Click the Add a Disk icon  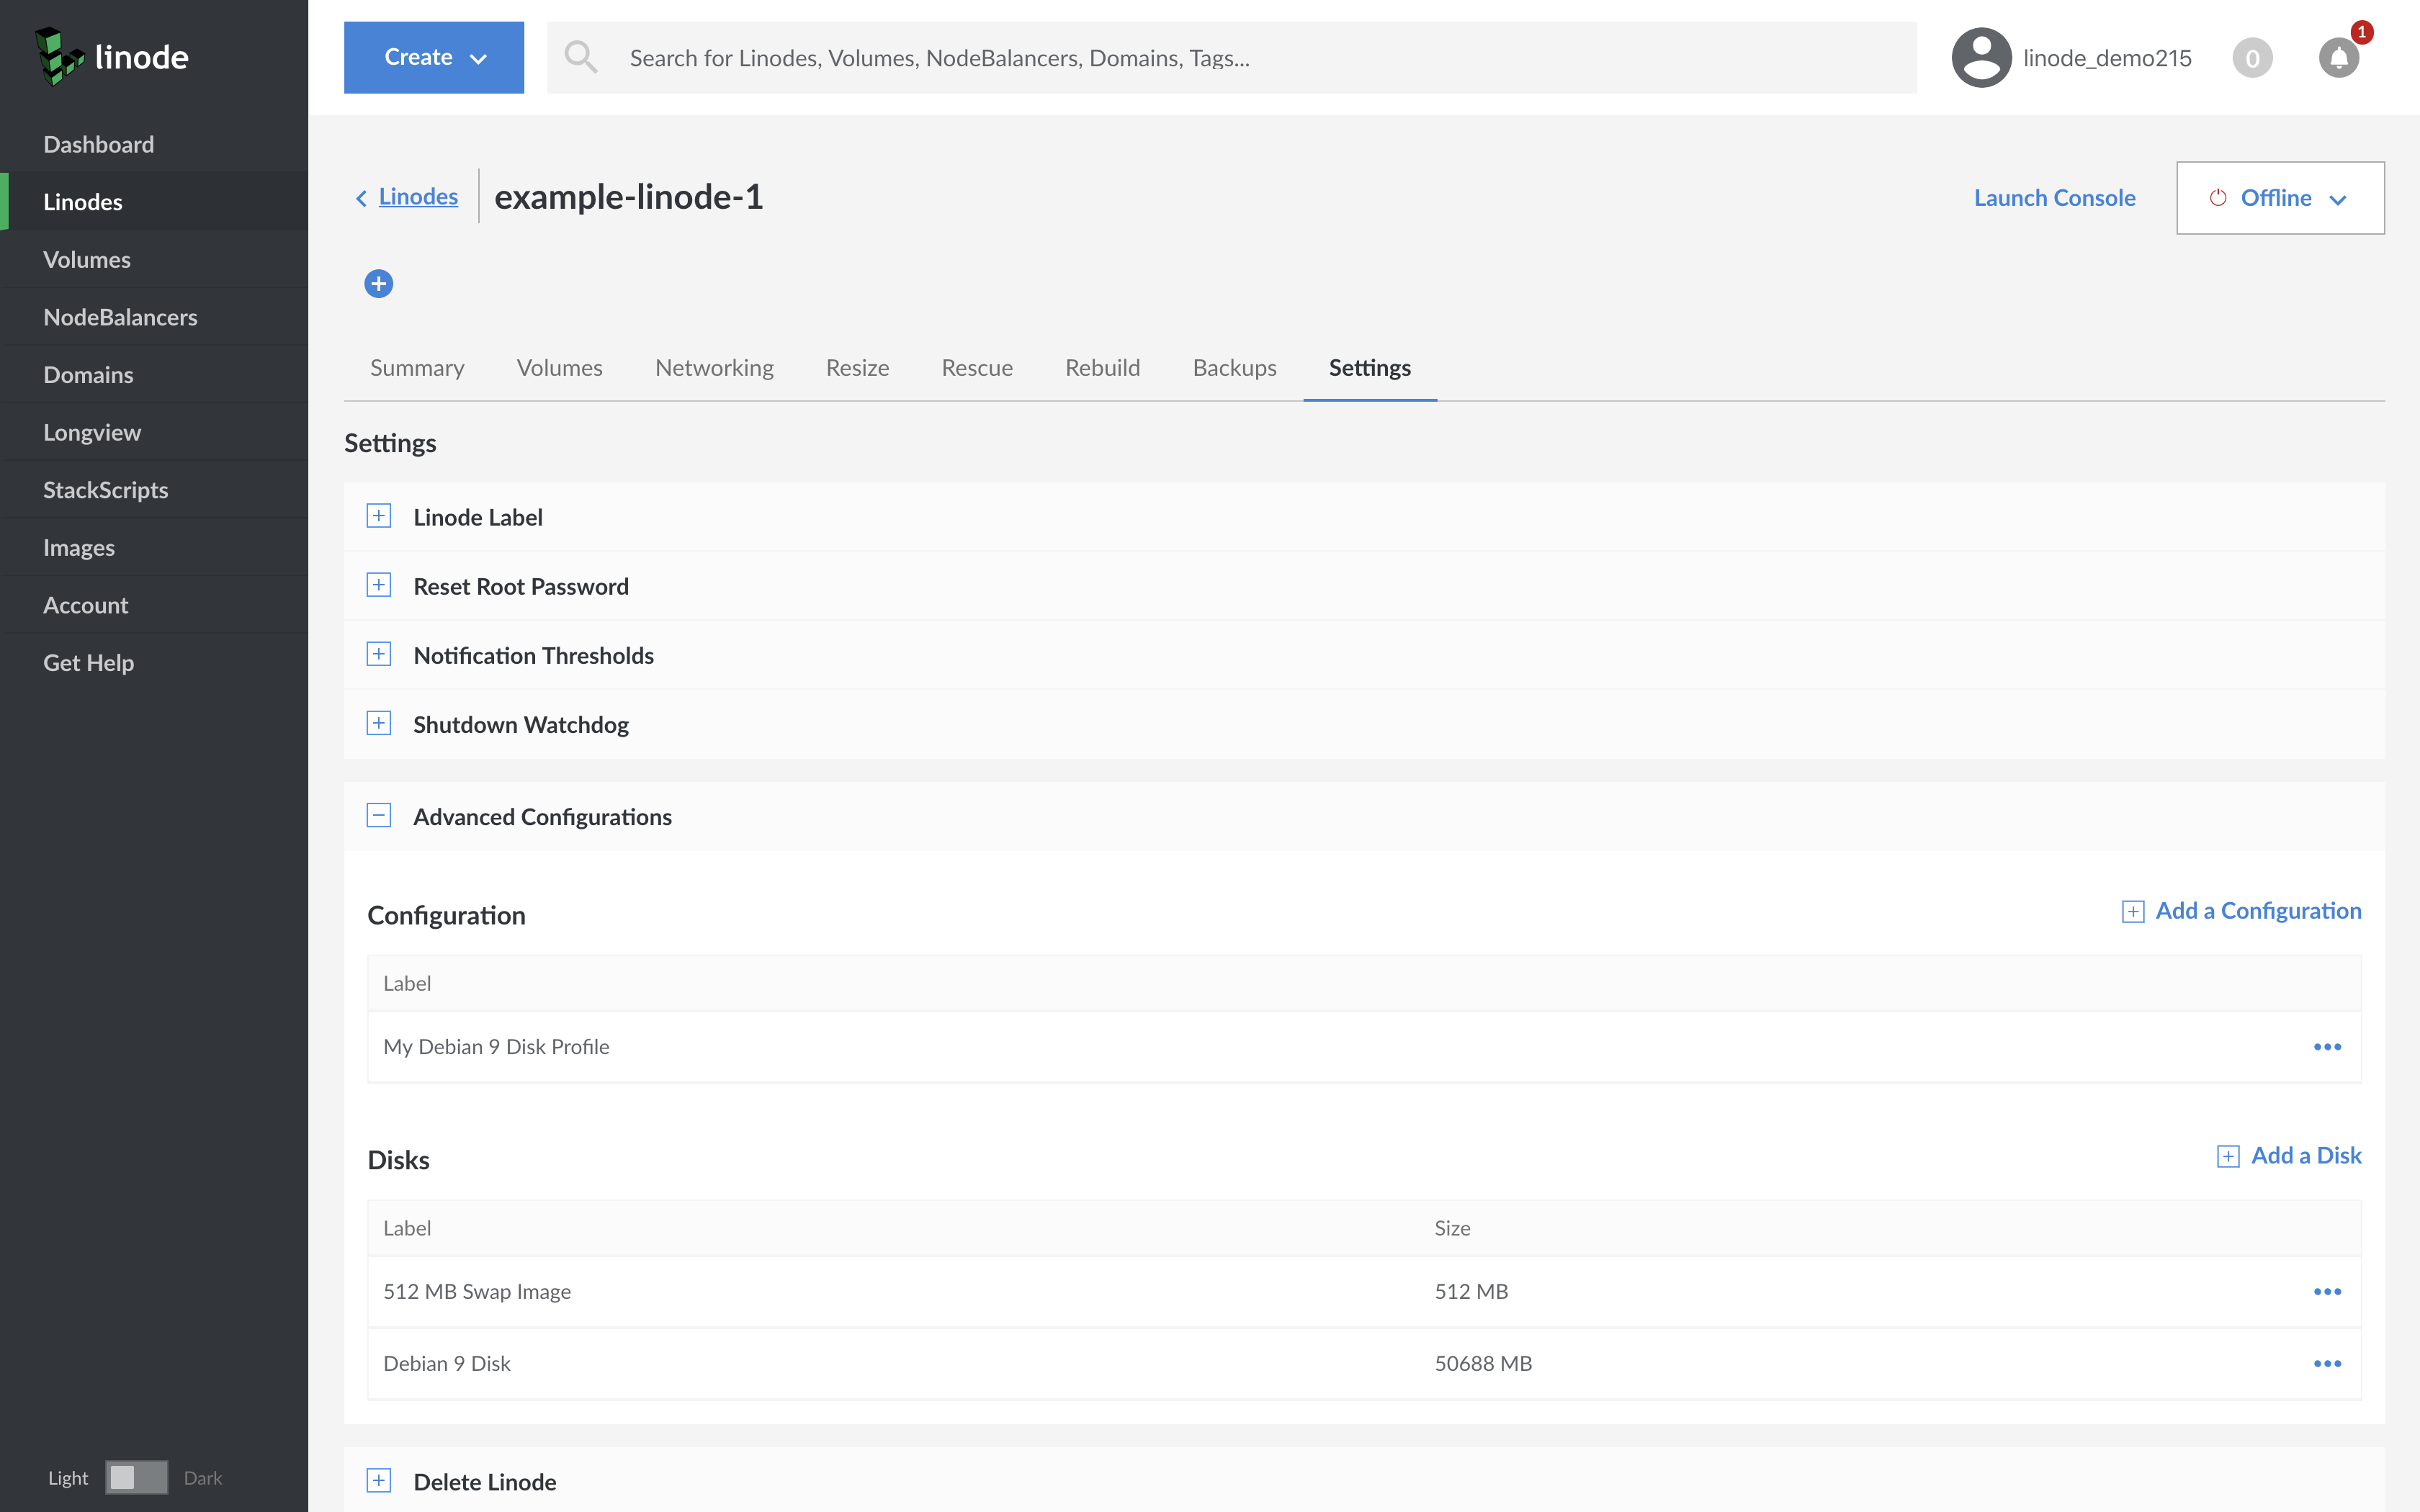click(2226, 1155)
